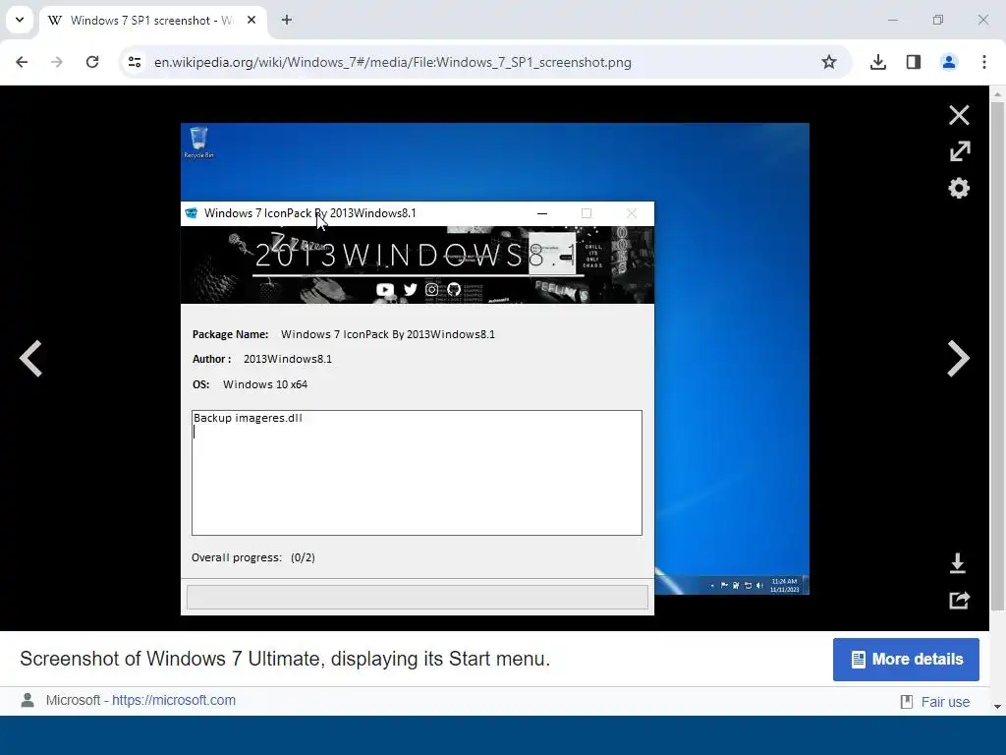Click the Recycle Bin desktop icon
The height and width of the screenshot is (755, 1006).
click(198, 143)
